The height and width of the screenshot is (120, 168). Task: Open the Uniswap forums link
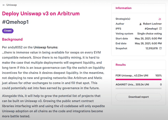(x=46, y=47)
